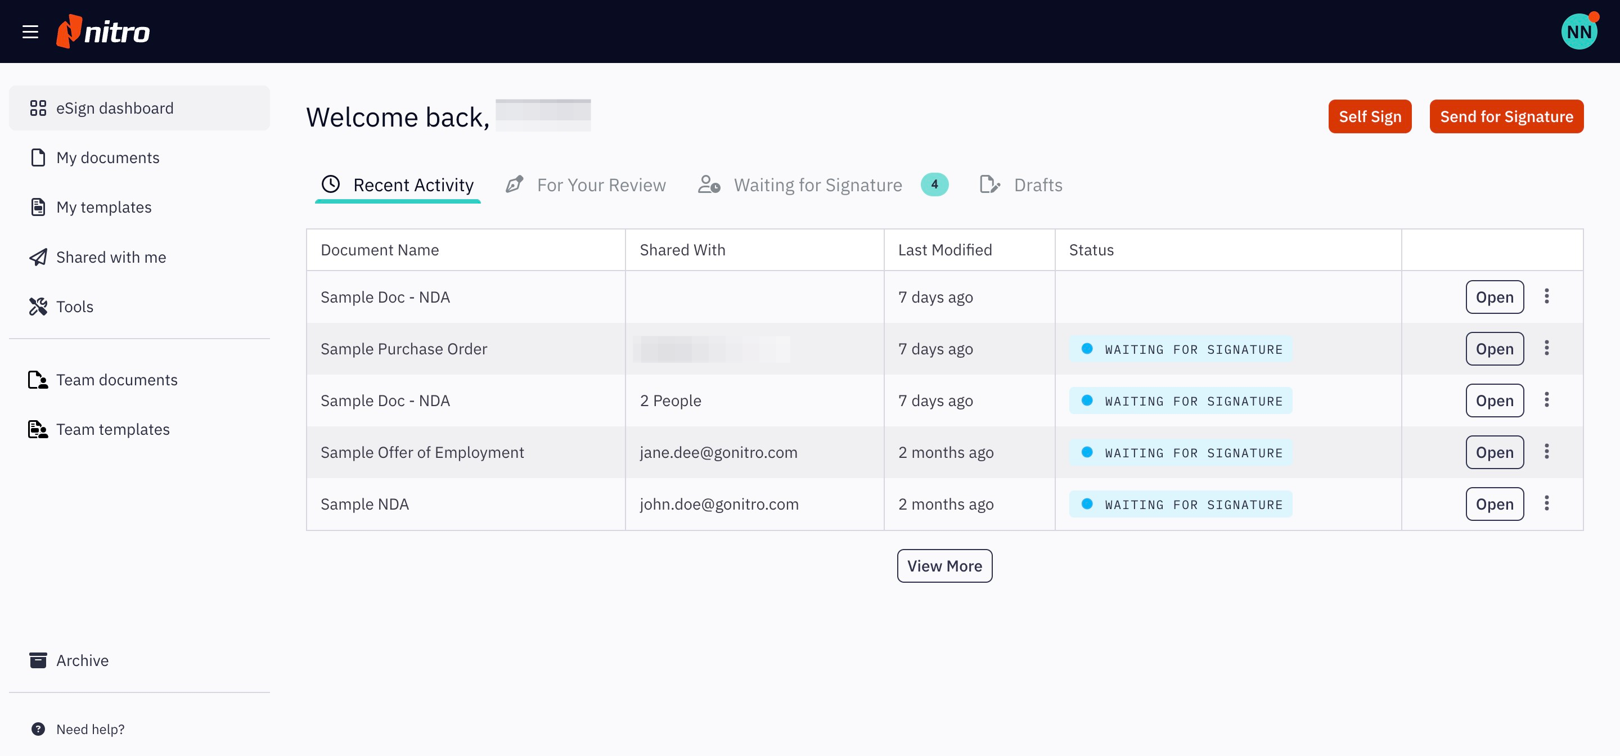Click the Self Sign button
This screenshot has width=1620, height=756.
tap(1370, 117)
